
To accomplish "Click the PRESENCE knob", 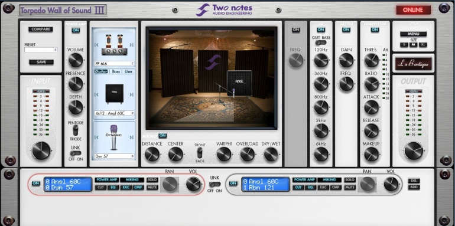I will 76,84.
